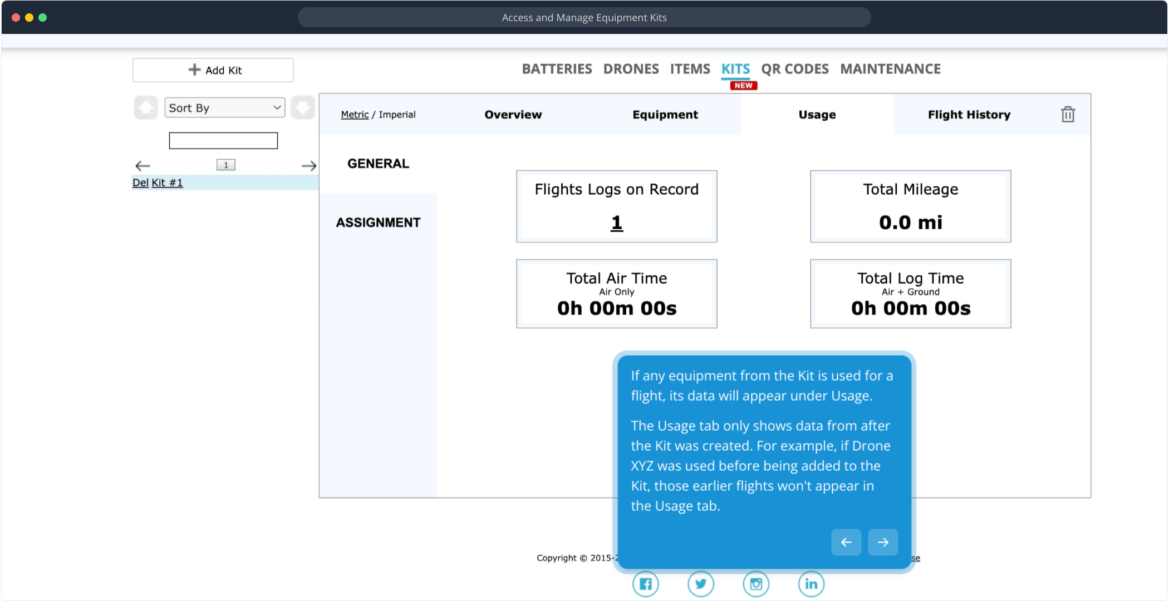Open the Flight History tab

point(969,115)
